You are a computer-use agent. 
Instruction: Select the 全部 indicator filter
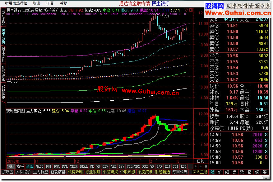(x=30, y=166)
